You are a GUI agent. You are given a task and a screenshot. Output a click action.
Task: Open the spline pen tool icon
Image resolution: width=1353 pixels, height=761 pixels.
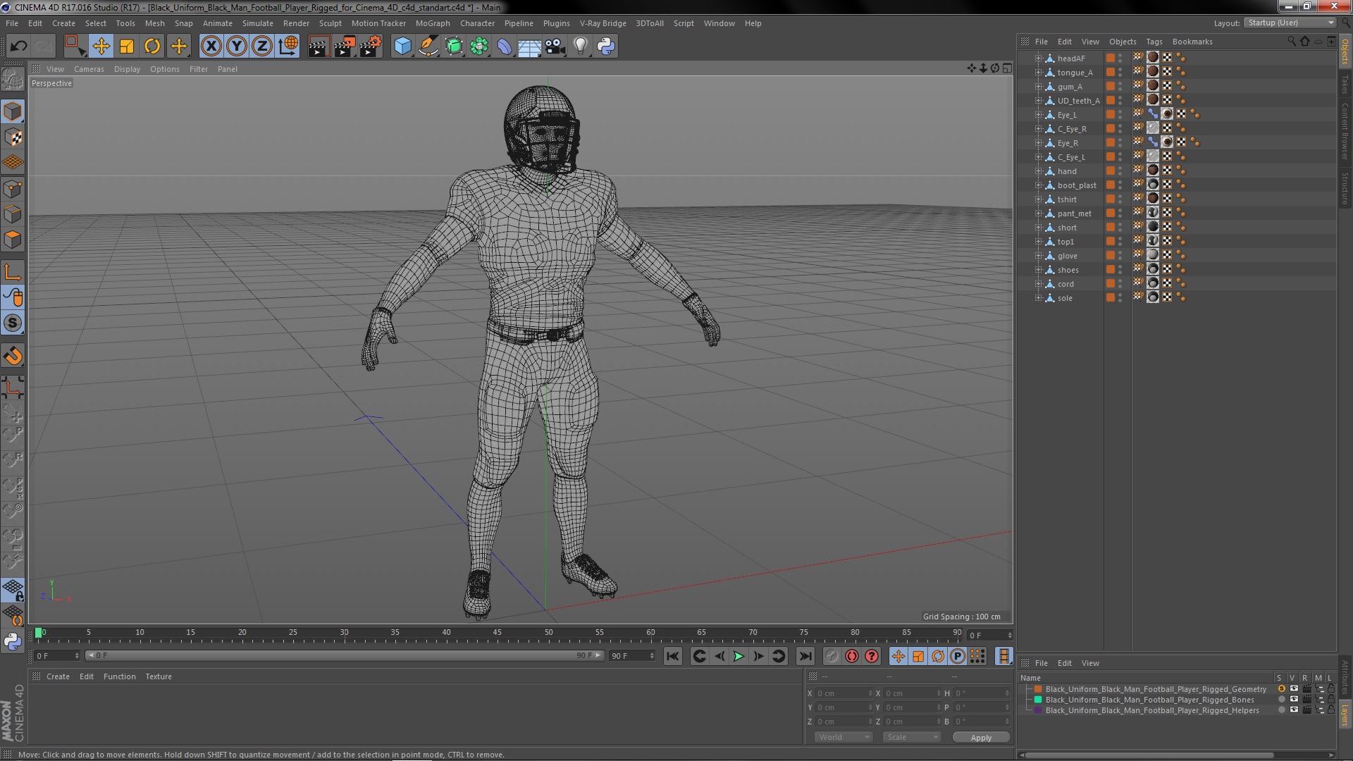point(428,47)
